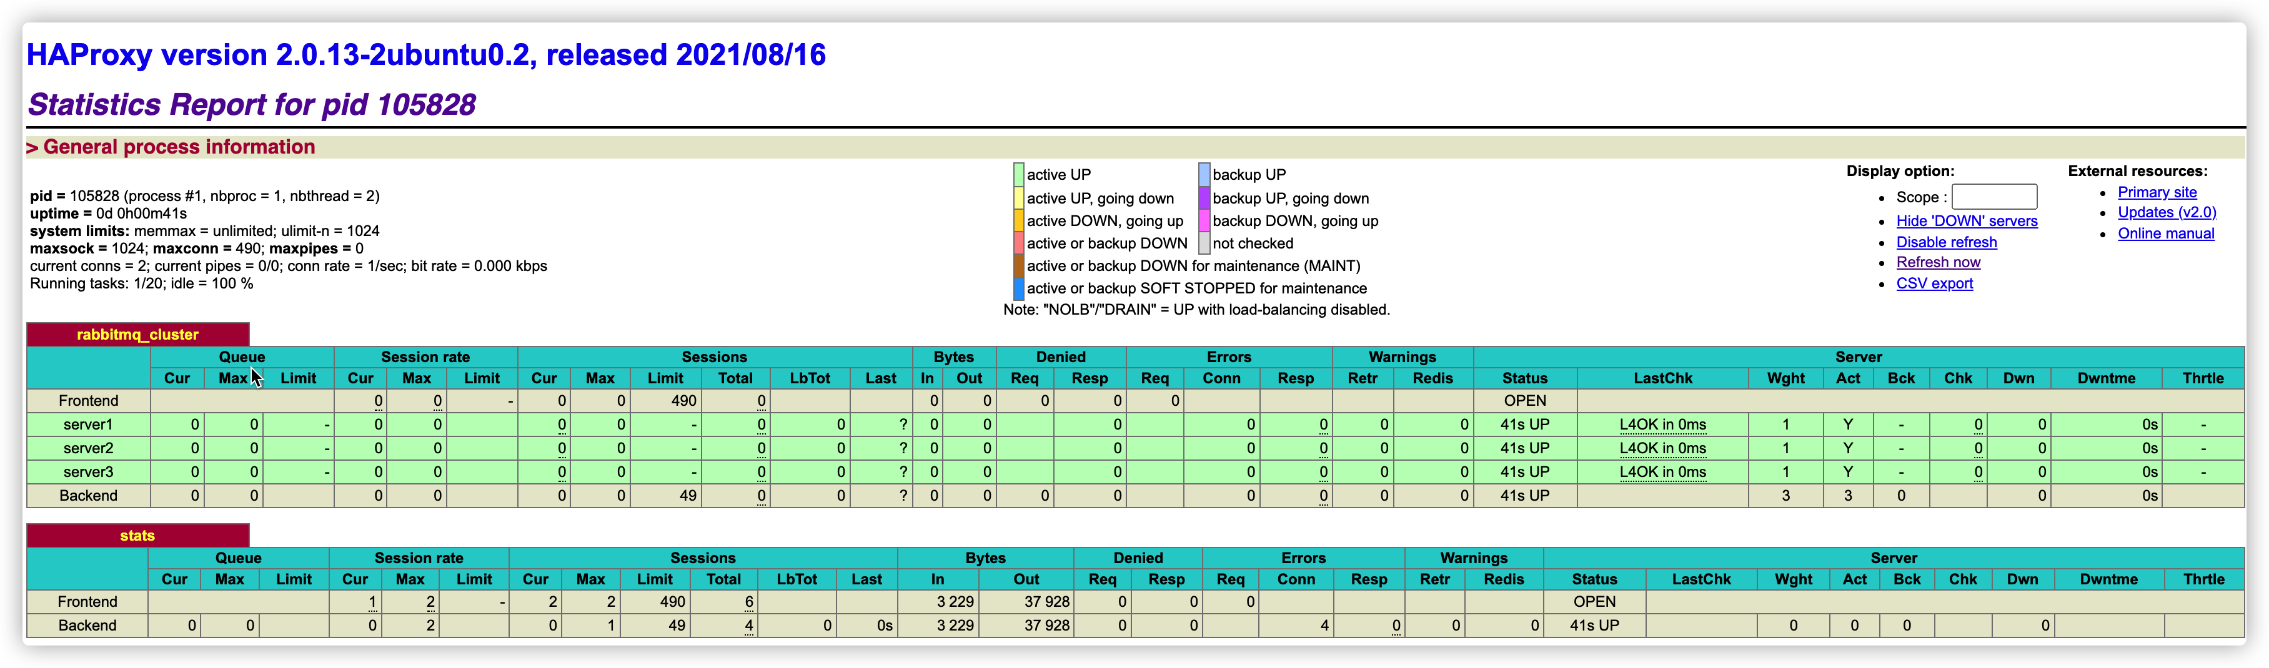Viewport: 2269px width, 668px height.
Task: Click stats Frontend row label
Action: [x=87, y=601]
